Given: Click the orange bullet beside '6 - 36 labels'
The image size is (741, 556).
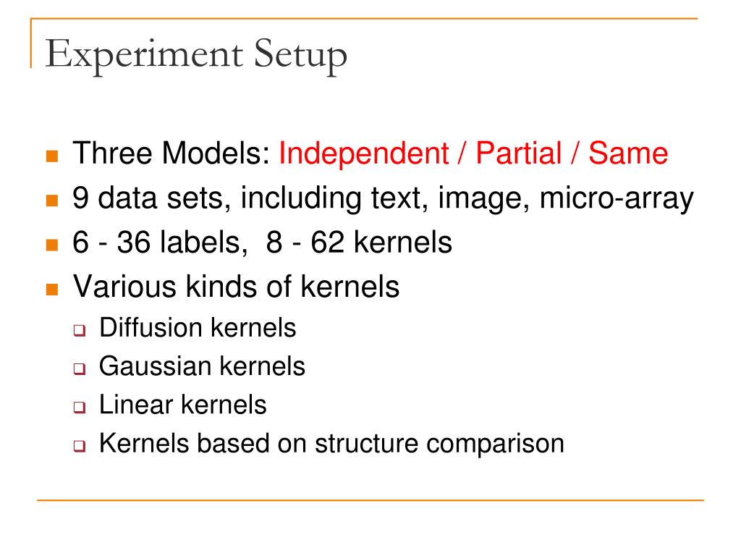Looking at the screenshot, I should click(52, 245).
